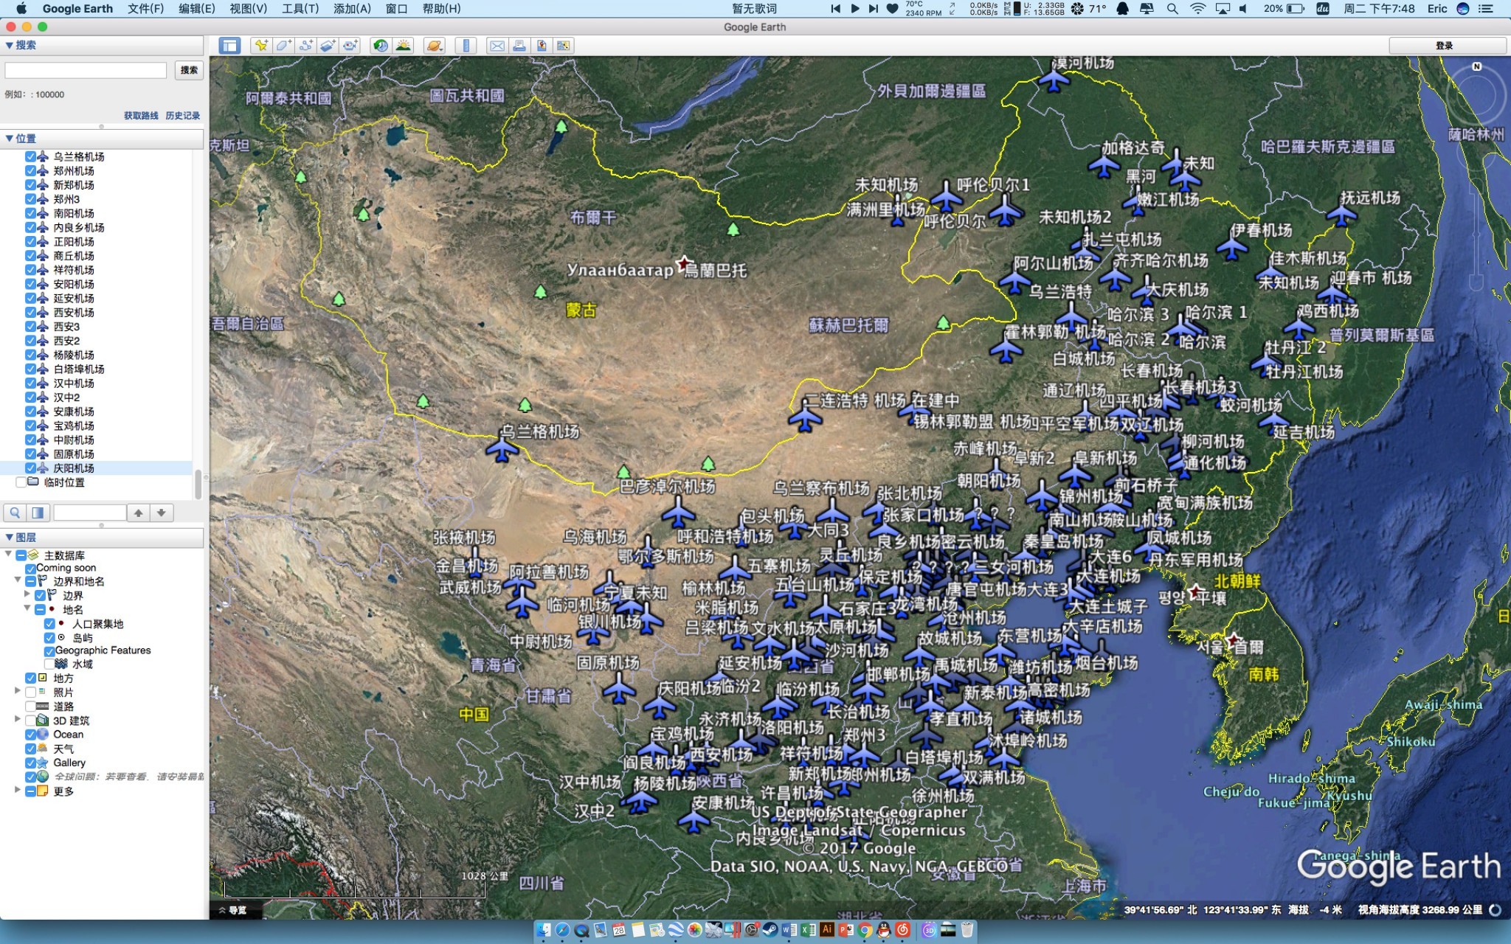
Task: Click the view in Google Maps icon
Action: tap(564, 46)
